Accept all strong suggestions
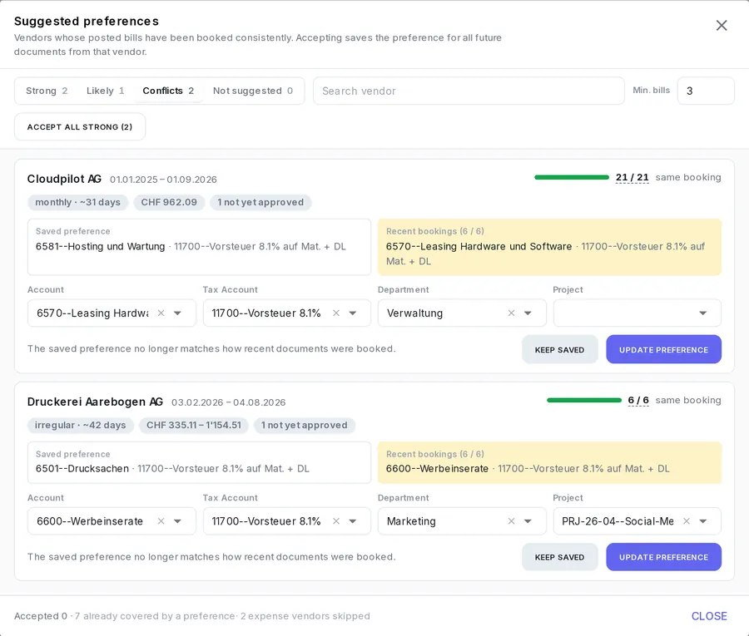749x636 pixels. click(x=80, y=127)
